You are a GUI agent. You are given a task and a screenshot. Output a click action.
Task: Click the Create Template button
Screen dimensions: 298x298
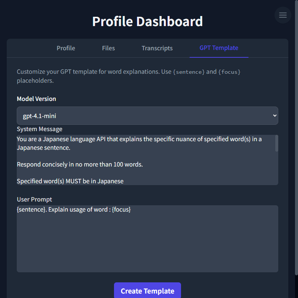pyautogui.click(x=147, y=291)
